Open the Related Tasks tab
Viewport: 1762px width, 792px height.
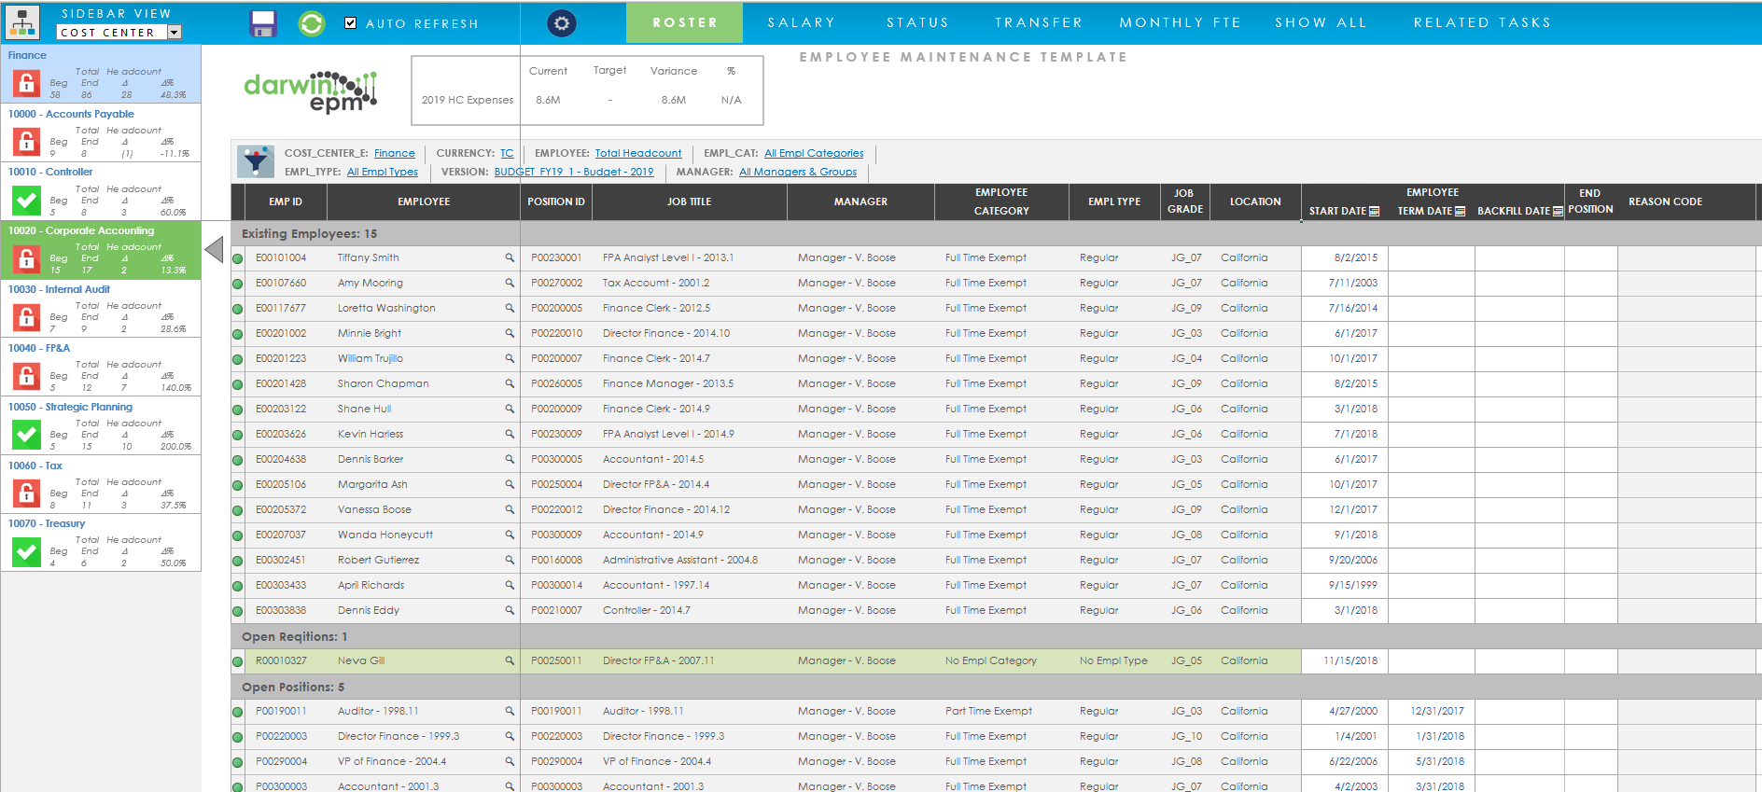tap(1482, 22)
